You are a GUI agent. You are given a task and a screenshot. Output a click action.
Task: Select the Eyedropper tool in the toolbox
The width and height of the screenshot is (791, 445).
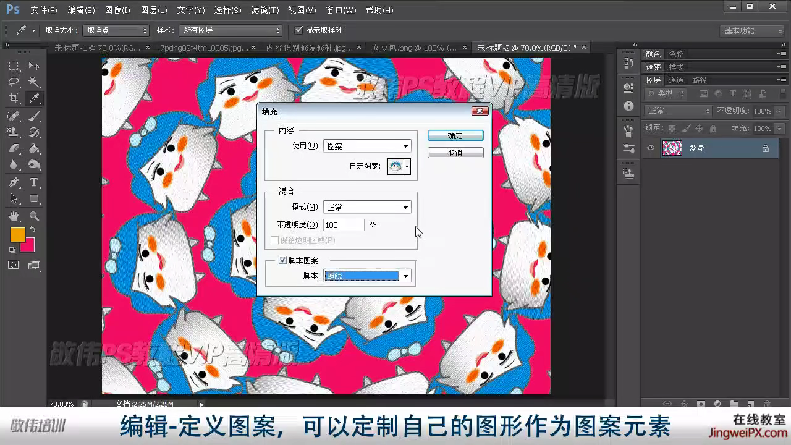click(34, 99)
